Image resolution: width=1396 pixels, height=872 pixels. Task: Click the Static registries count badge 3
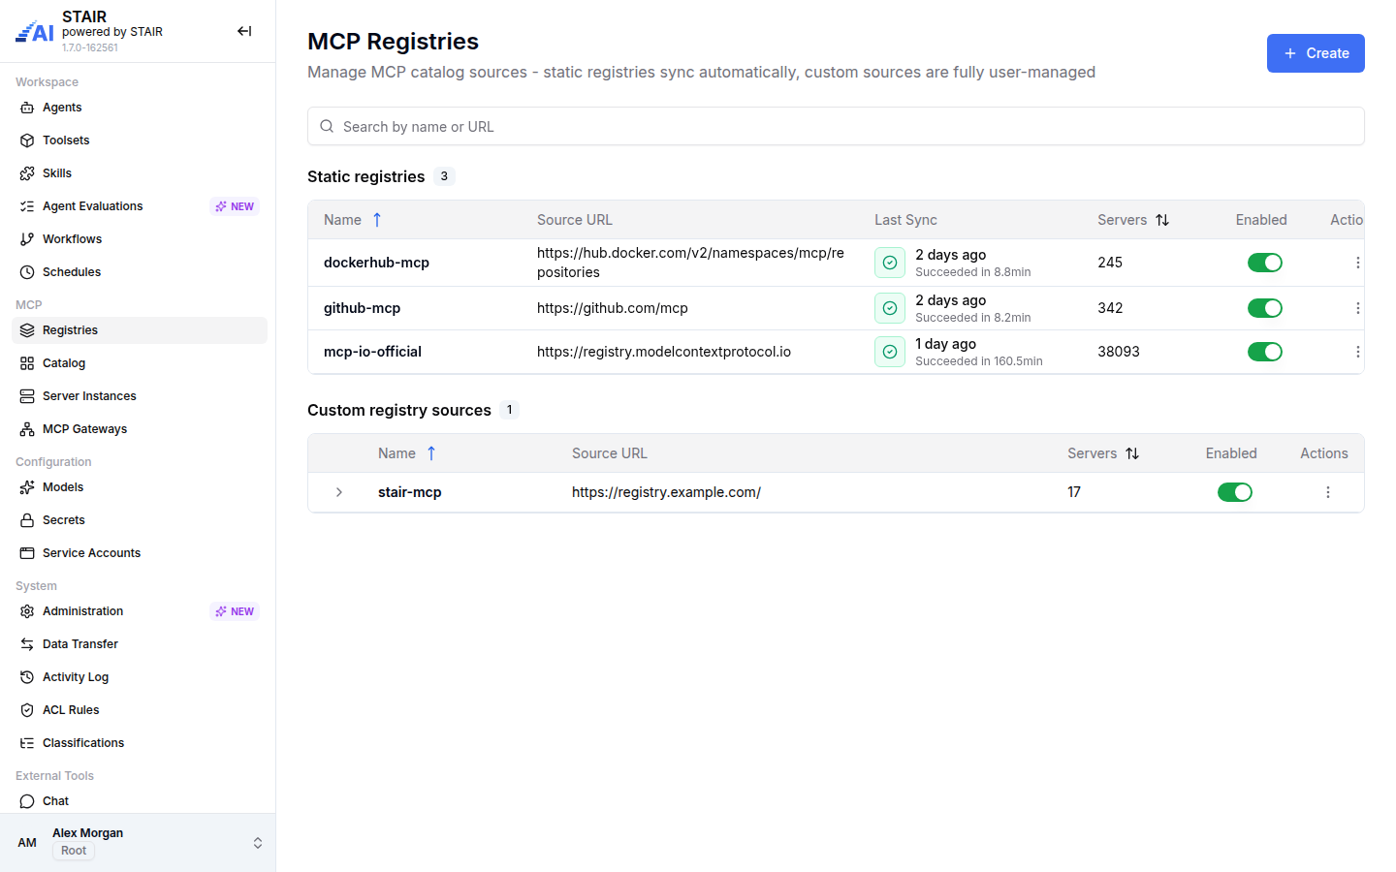coord(444,176)
